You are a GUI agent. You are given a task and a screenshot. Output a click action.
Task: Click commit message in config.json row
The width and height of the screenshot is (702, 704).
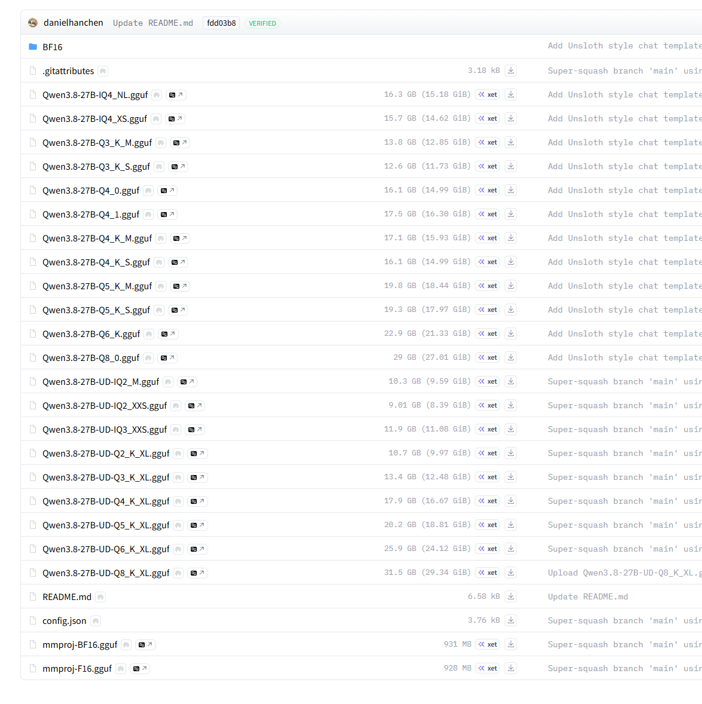624,620
